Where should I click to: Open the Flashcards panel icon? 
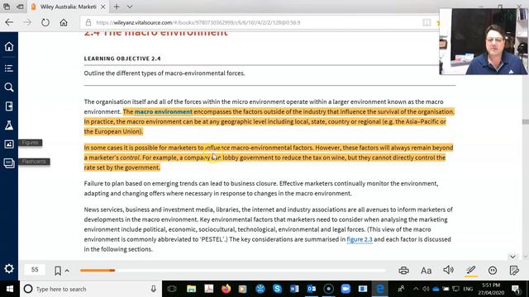pos(9,163)
